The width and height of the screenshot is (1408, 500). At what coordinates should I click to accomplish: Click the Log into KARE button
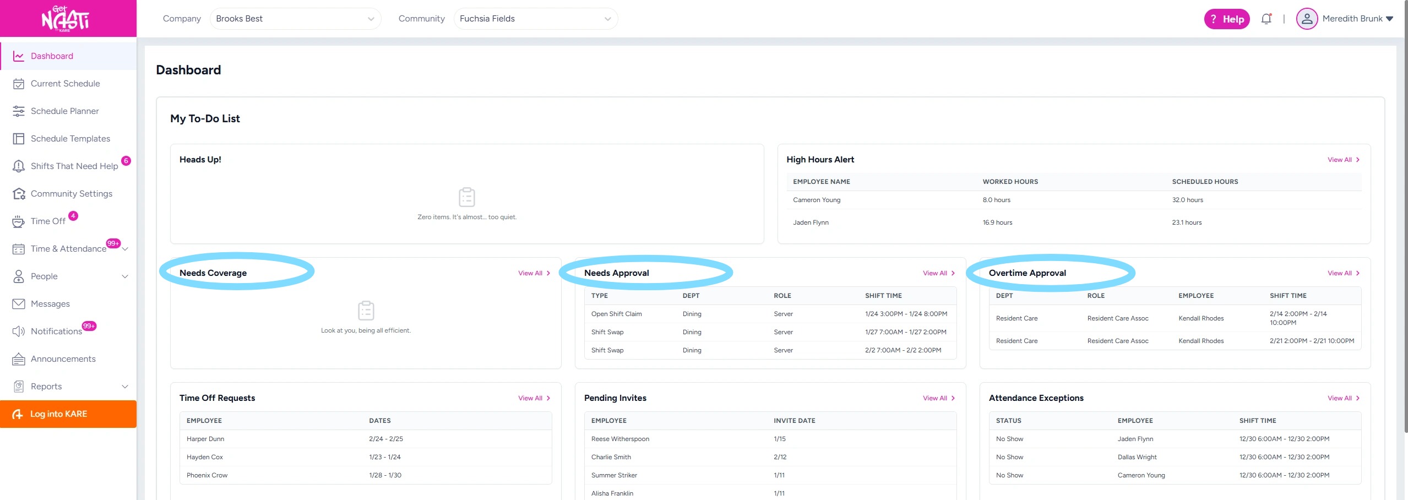pos(58,414)
